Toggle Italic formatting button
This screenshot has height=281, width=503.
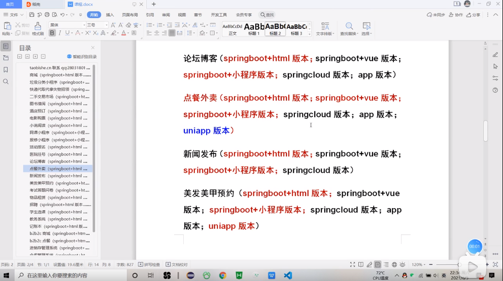click(60, 33)
